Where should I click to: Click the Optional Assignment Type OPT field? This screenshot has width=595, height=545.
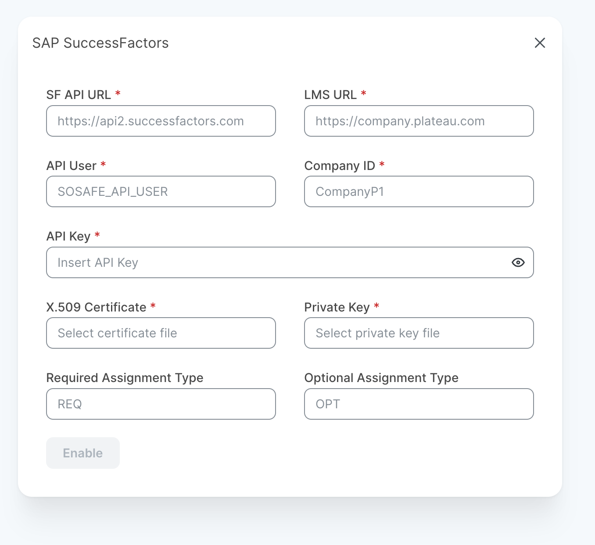(x=419, y=404)
